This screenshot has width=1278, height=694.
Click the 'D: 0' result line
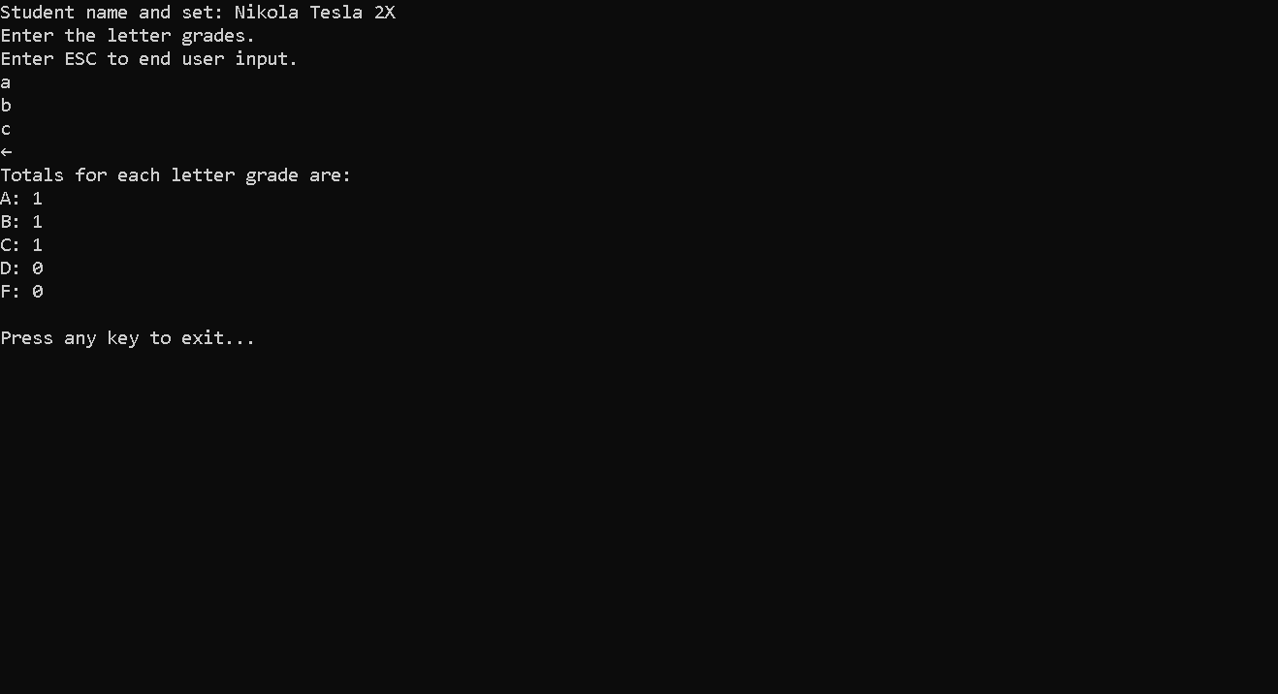point(21,268)
